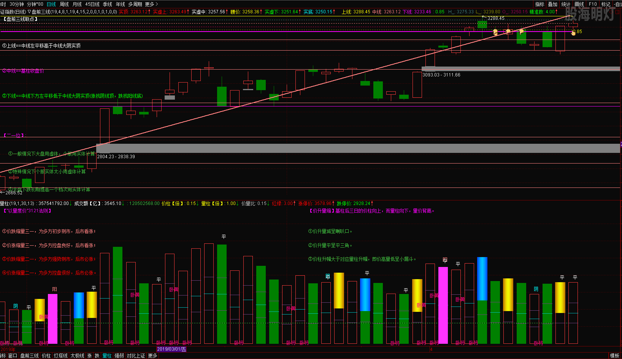
Task: Click price zone label 2804.23 - 2838.39
Action: (x=116, y=156)
